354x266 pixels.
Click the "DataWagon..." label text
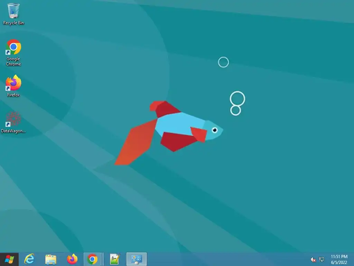(13, 131)
